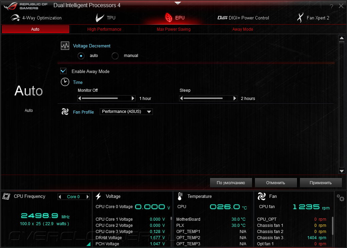Click the По умолчанию button
The height and width of the screenshot is (248, 347).
[231, 183]
